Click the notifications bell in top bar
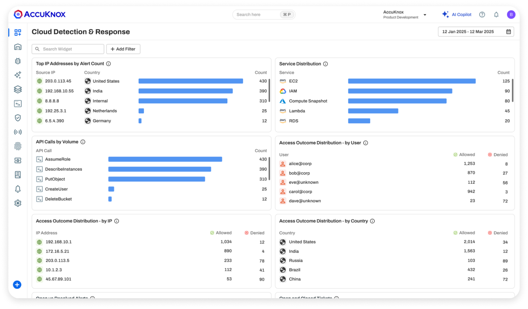The width and height of the screenshot is (528, 309). tap(496, 15)
